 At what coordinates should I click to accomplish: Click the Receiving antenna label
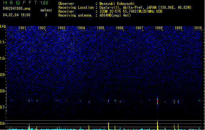75,15
